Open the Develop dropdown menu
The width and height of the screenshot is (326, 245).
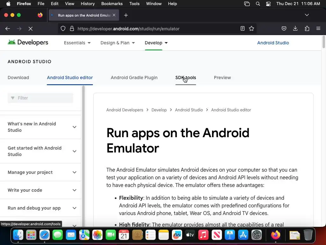point(156,43)
